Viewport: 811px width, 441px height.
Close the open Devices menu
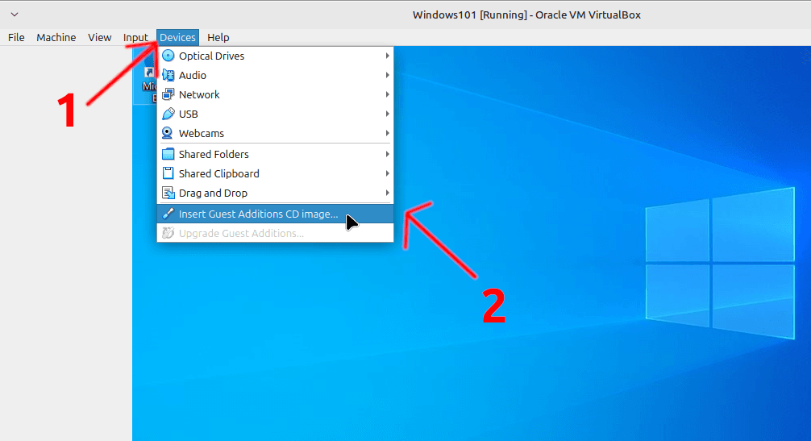tap(177, 37)
